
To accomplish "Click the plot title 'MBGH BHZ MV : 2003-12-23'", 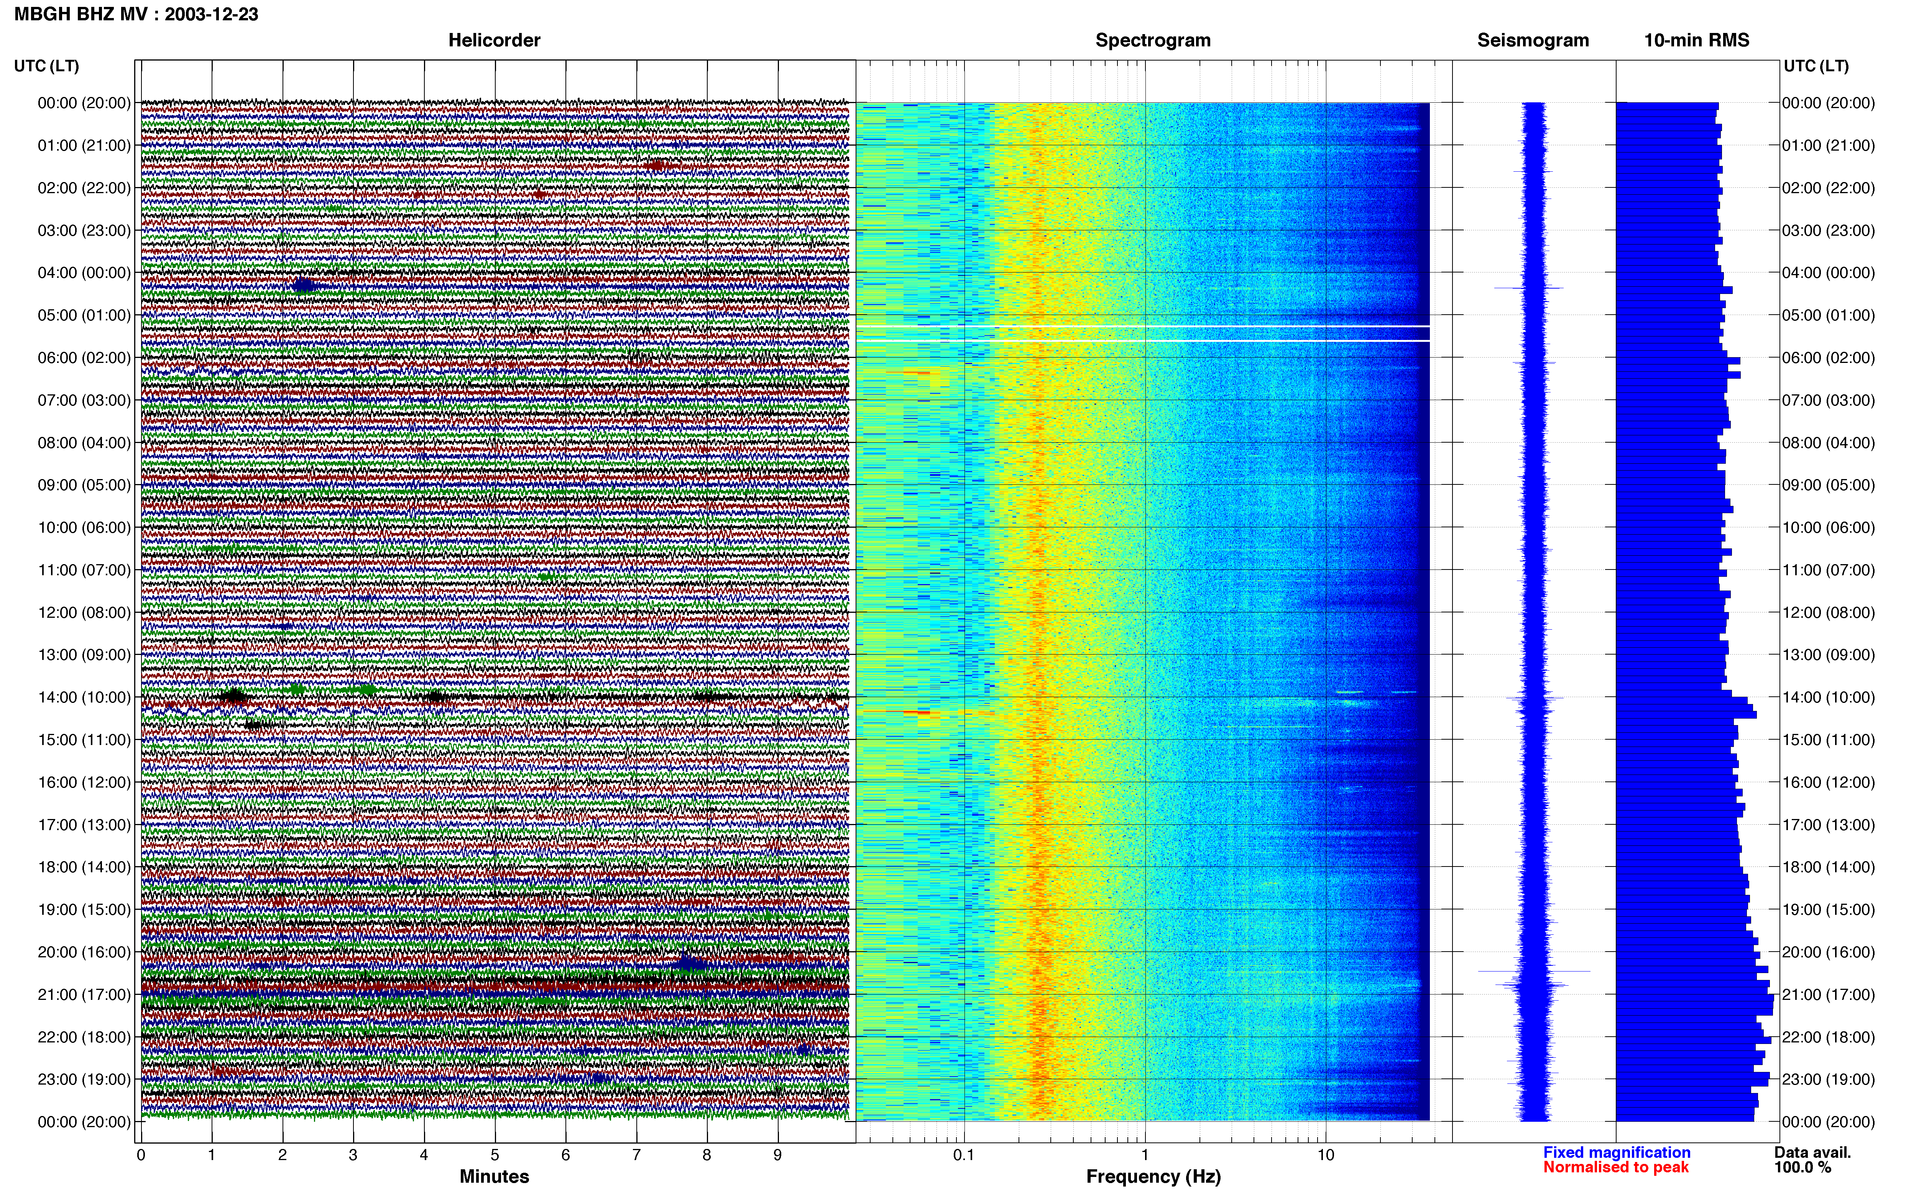I will [136, 13].
